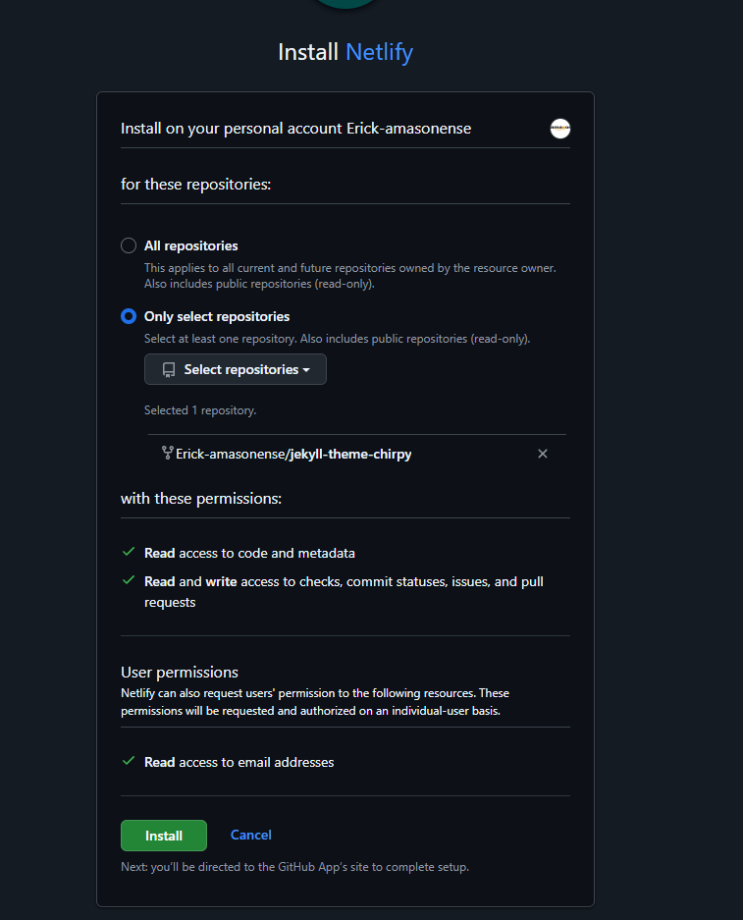Click the Erick-amasonense account avatar
The image size is (743, 920).
click(x=560, y=129)
